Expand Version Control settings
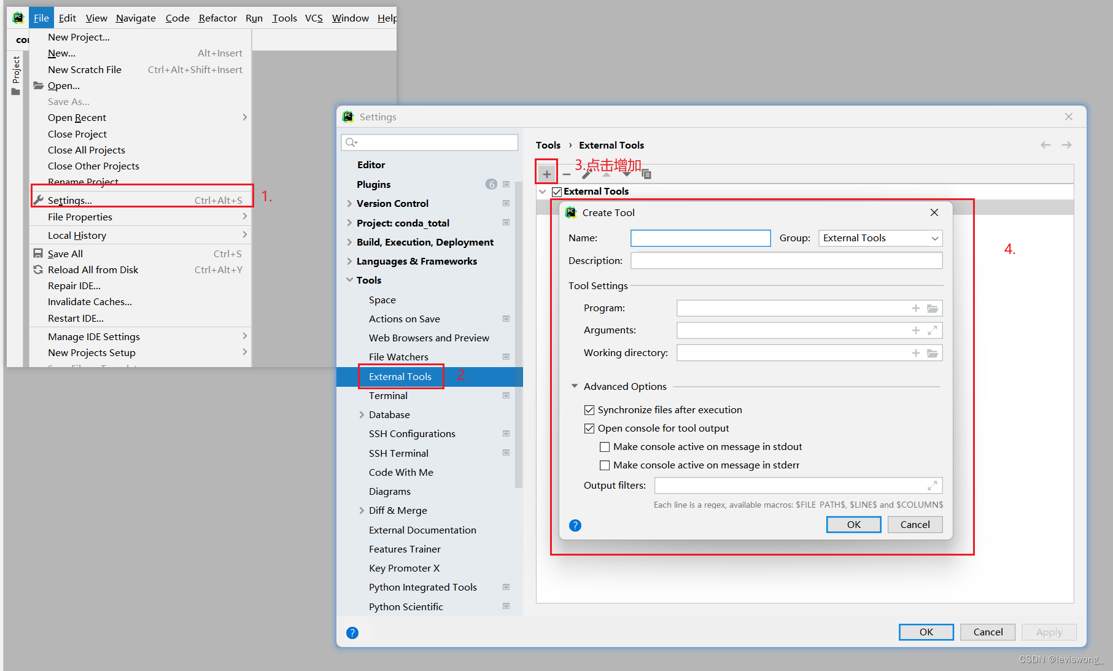The width and height of the screenshot is (1113, 671). click(349, 203)
